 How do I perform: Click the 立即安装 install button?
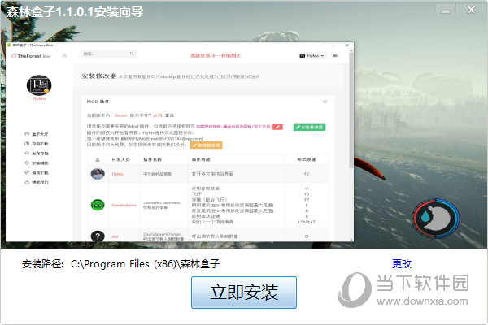[244, 292]
